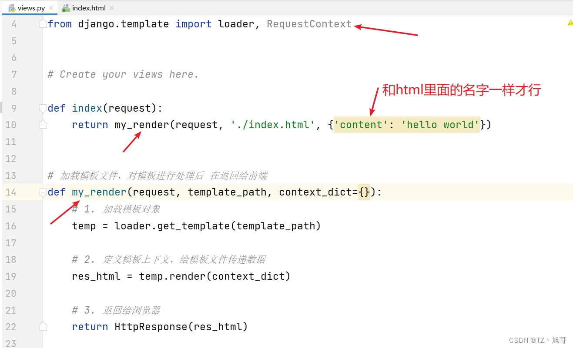The image size is (573, 348).
Task: Collapse the import statement fold on line 4
Action: 43,24
